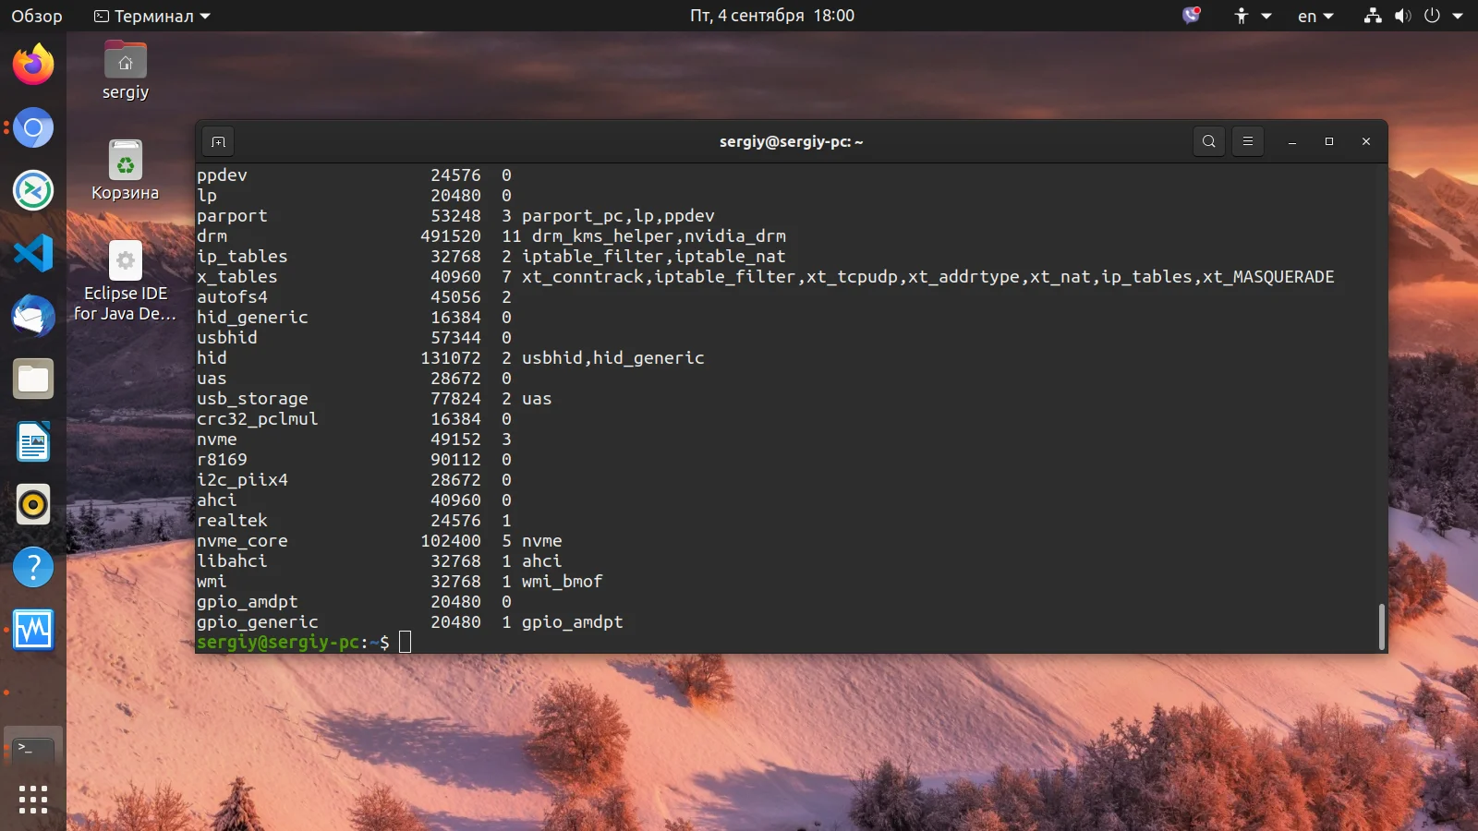Show applications grid in the dock

[x=33, y=800]
